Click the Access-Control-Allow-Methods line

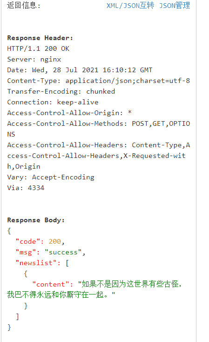(x=99, y=129)
